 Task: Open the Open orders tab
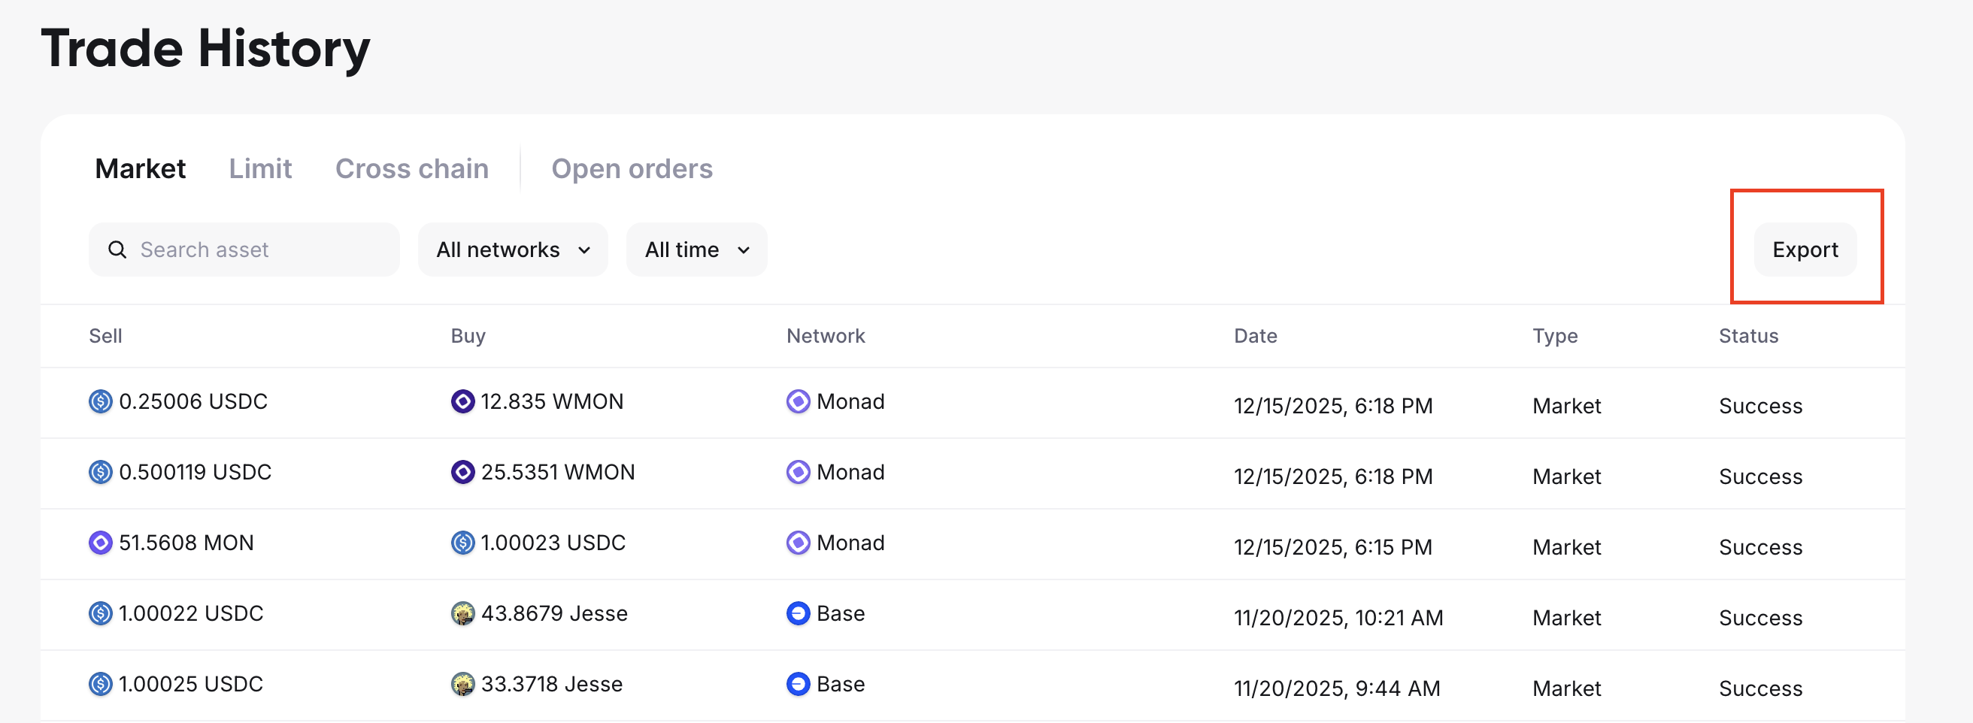tap(631, 168)
